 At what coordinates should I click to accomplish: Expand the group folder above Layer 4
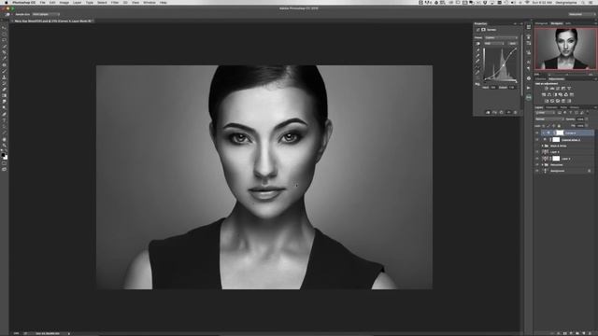542,146
